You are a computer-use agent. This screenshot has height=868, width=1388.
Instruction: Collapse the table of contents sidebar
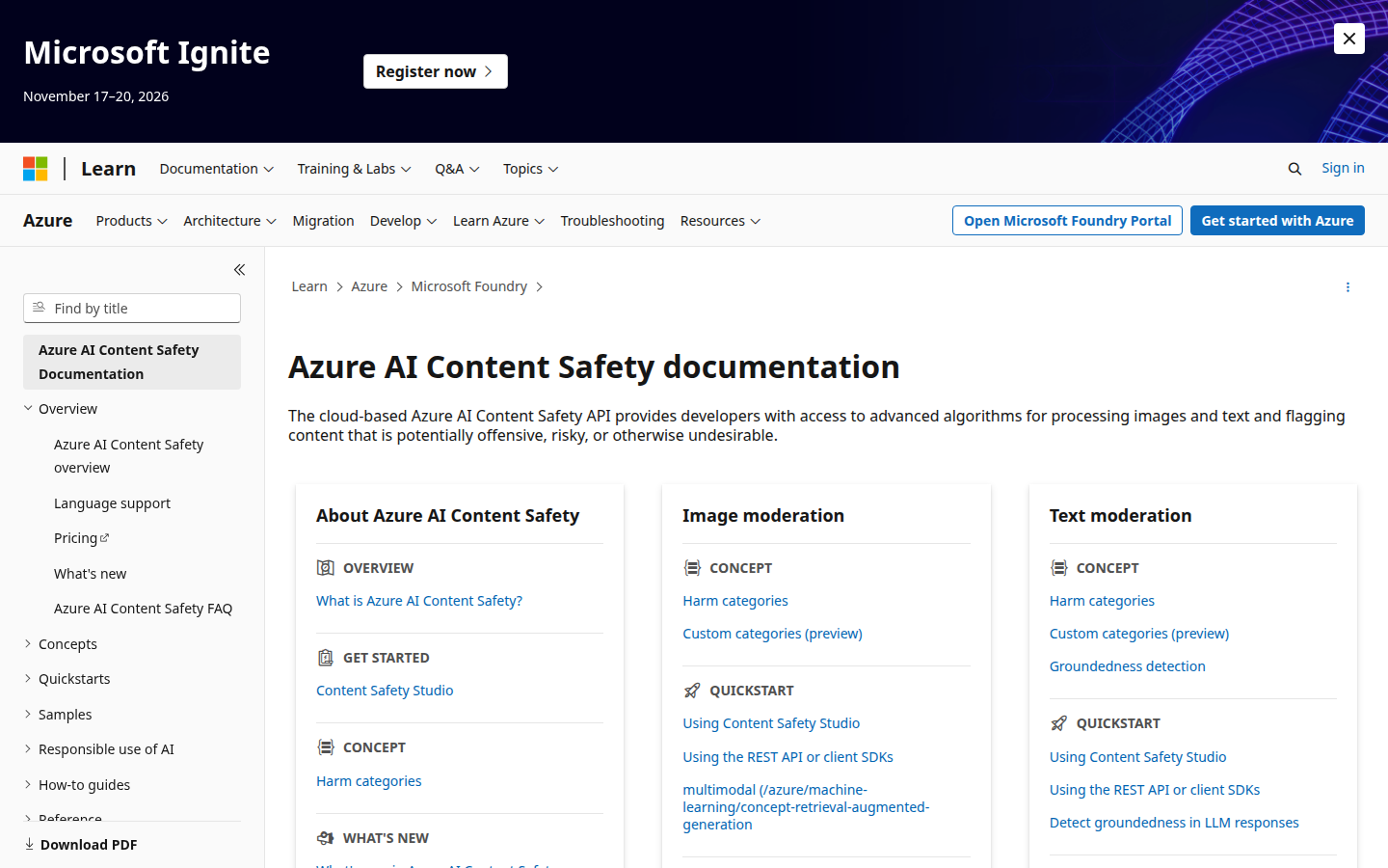click(x=239, y=270)
